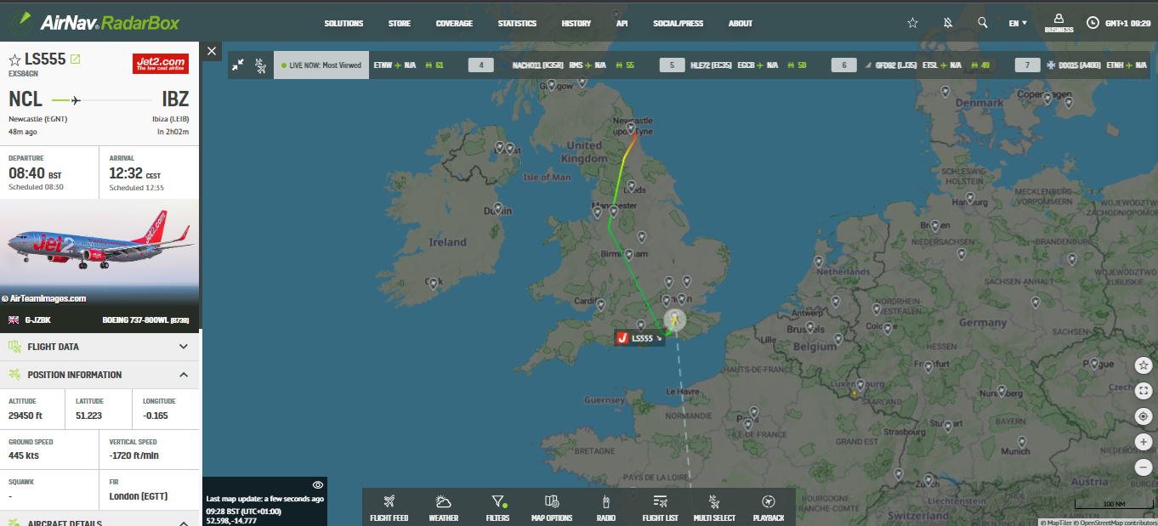Open the Statistics menu
1158x526 pixels.
click(517, 23)
